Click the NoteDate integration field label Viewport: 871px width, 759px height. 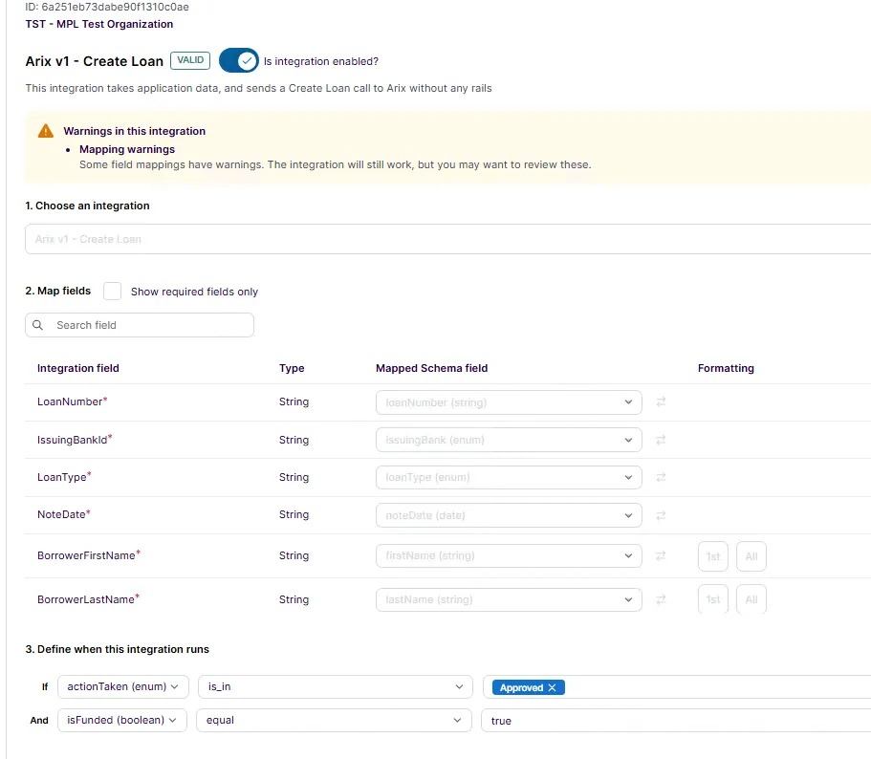click(x=61, y=514)
